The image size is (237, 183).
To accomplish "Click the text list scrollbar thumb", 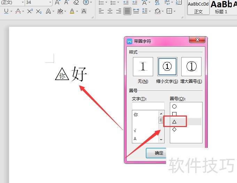I will tap(161, 120).
